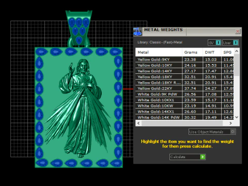Click the 17.47 DWT value
Image resolution: width=248 pixels, height=186 pixels.
(211, 71)
